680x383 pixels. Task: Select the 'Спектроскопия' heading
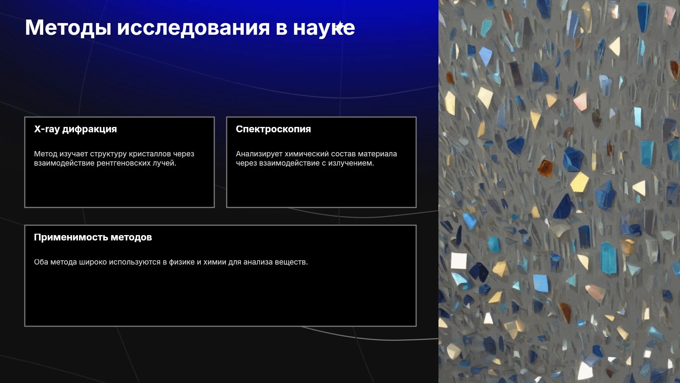273,129
